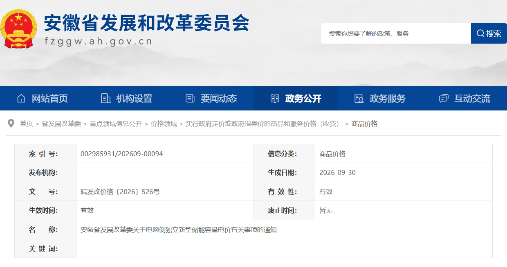Open the 机构设置 nav tab
Screen dimensions: 507x267
126,98
